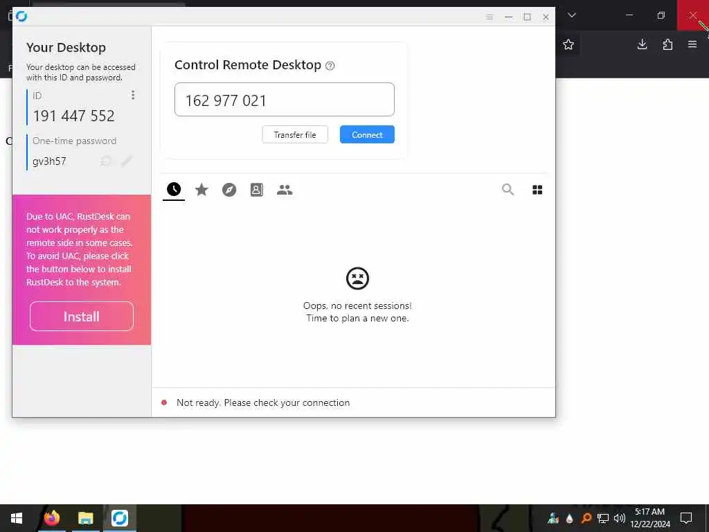
Task: Close the RustDesk window
Action: pyautogui.click(x=546, y=17)
